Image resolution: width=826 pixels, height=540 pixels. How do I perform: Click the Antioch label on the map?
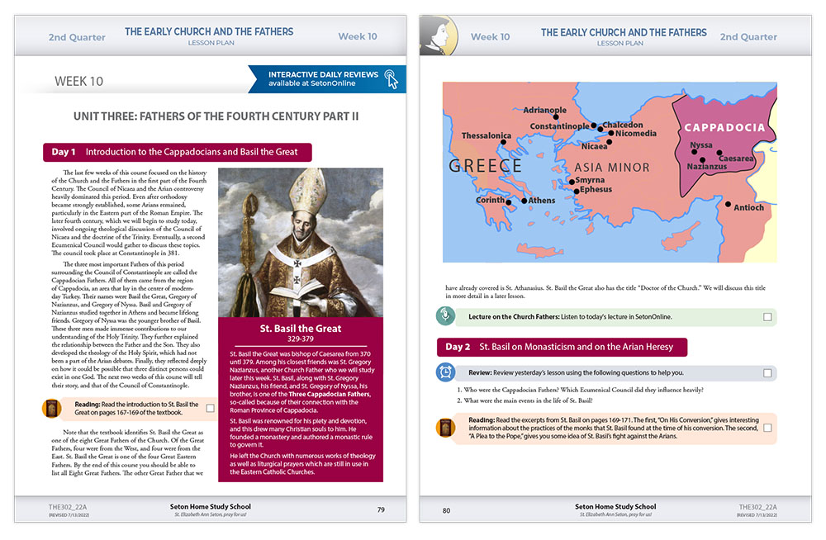pos(748,207)
